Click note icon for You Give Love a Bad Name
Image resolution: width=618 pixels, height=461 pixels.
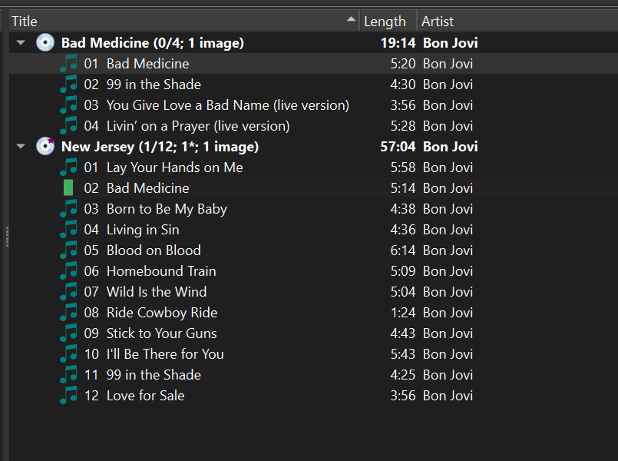tap(68, 105)
